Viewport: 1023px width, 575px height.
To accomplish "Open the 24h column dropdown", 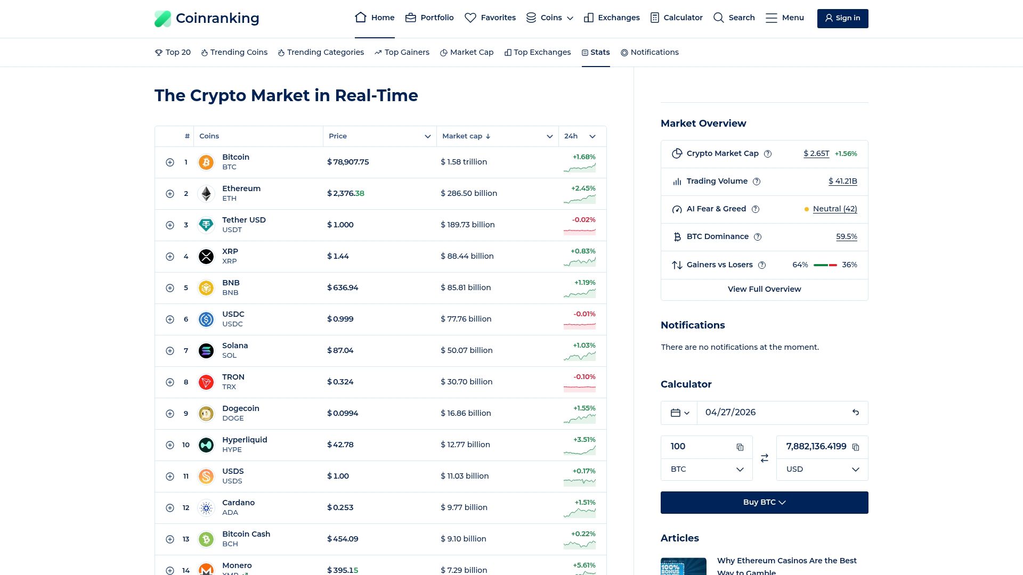I will click(x=592, y=137).
